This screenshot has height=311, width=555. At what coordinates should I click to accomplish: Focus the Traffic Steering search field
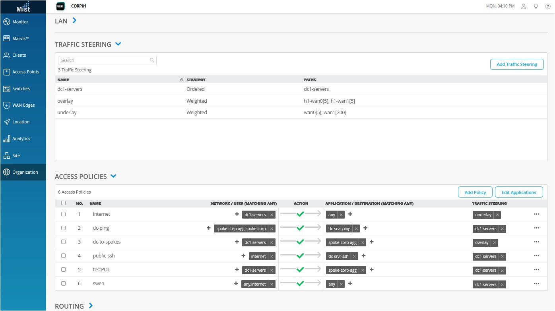pyautogui.click(x=103, y=60)
